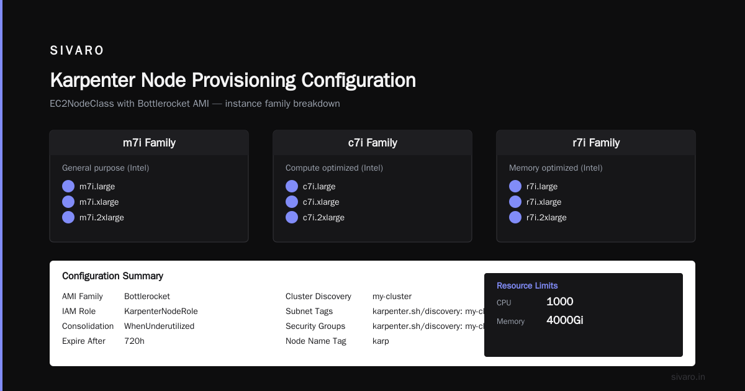Click the KarpenterNodeRole IAM Role value
The image size is (745, 391).
tap(161, 311)
